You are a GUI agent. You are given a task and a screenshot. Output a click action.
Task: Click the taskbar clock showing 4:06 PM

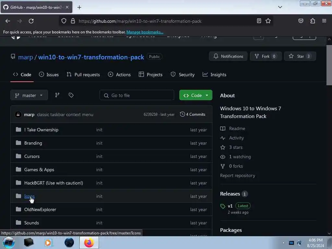[315, 243]
